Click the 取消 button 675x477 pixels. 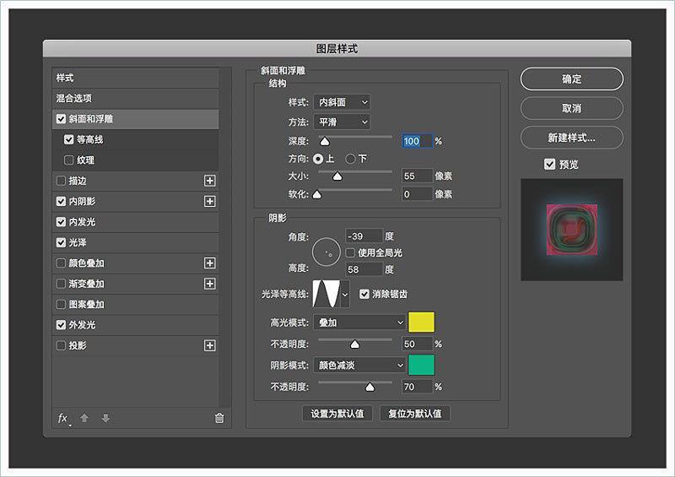(572, 108)
